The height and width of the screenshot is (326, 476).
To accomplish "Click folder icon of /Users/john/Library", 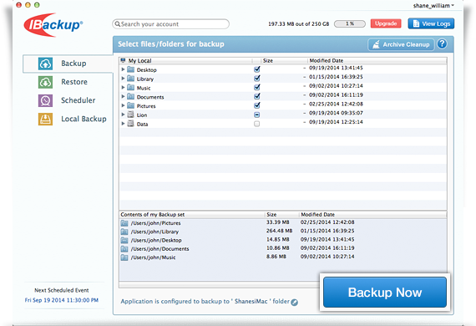I will click(x=124, y=232).
